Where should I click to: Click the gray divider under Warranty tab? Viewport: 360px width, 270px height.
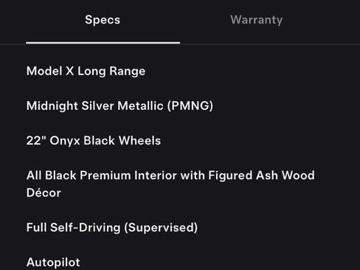(x=270, y=44)
